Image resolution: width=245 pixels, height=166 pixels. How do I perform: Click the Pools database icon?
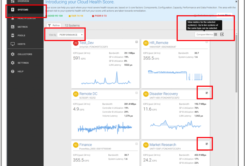click(13, 35)
